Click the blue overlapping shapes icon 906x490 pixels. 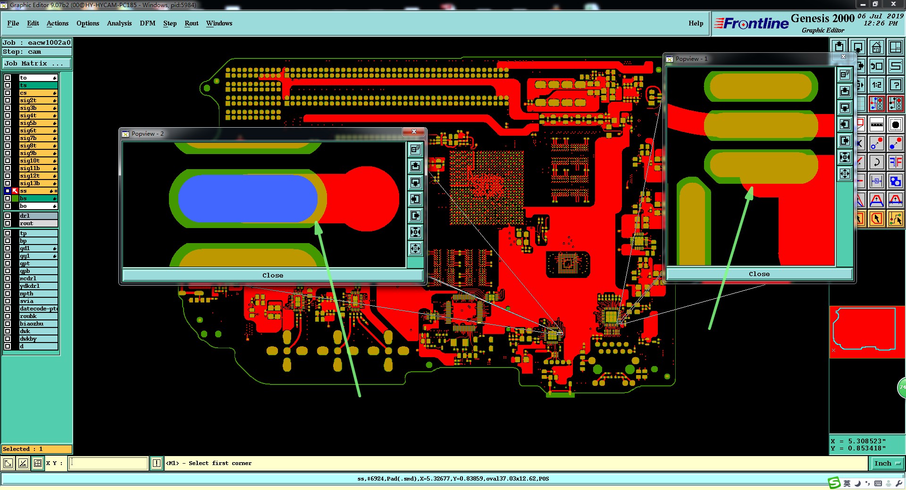(x=896, y=181)
